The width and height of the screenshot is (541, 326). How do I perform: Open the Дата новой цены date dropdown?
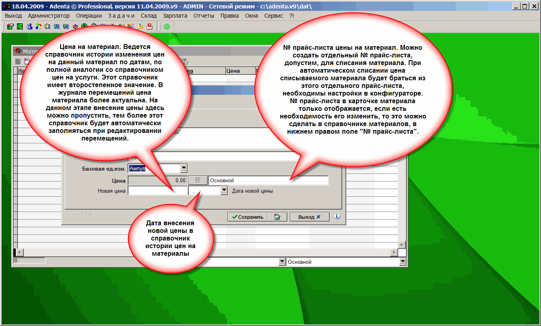pos(224,191)
